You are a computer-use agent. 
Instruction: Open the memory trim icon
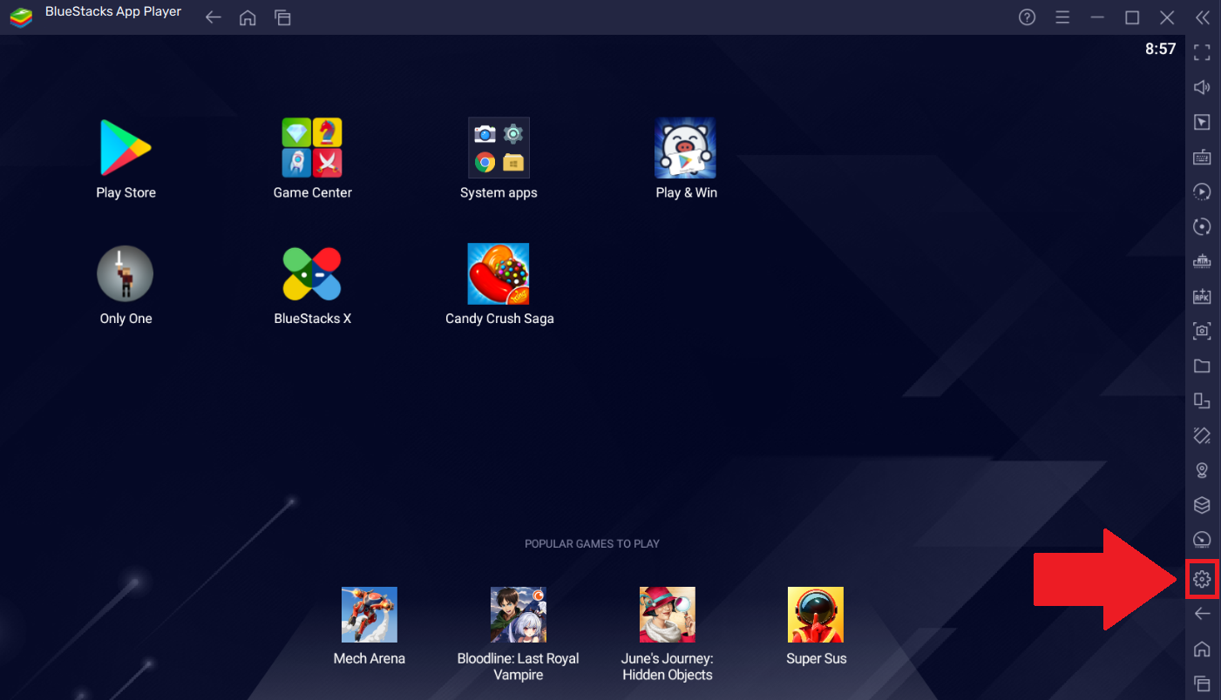(x=1202, y=261)
